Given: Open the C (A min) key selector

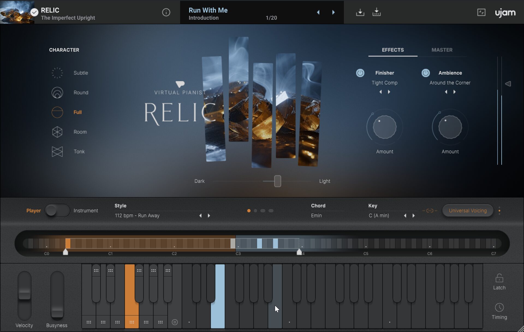Looking at the screenshot, I should pos(379,216).
